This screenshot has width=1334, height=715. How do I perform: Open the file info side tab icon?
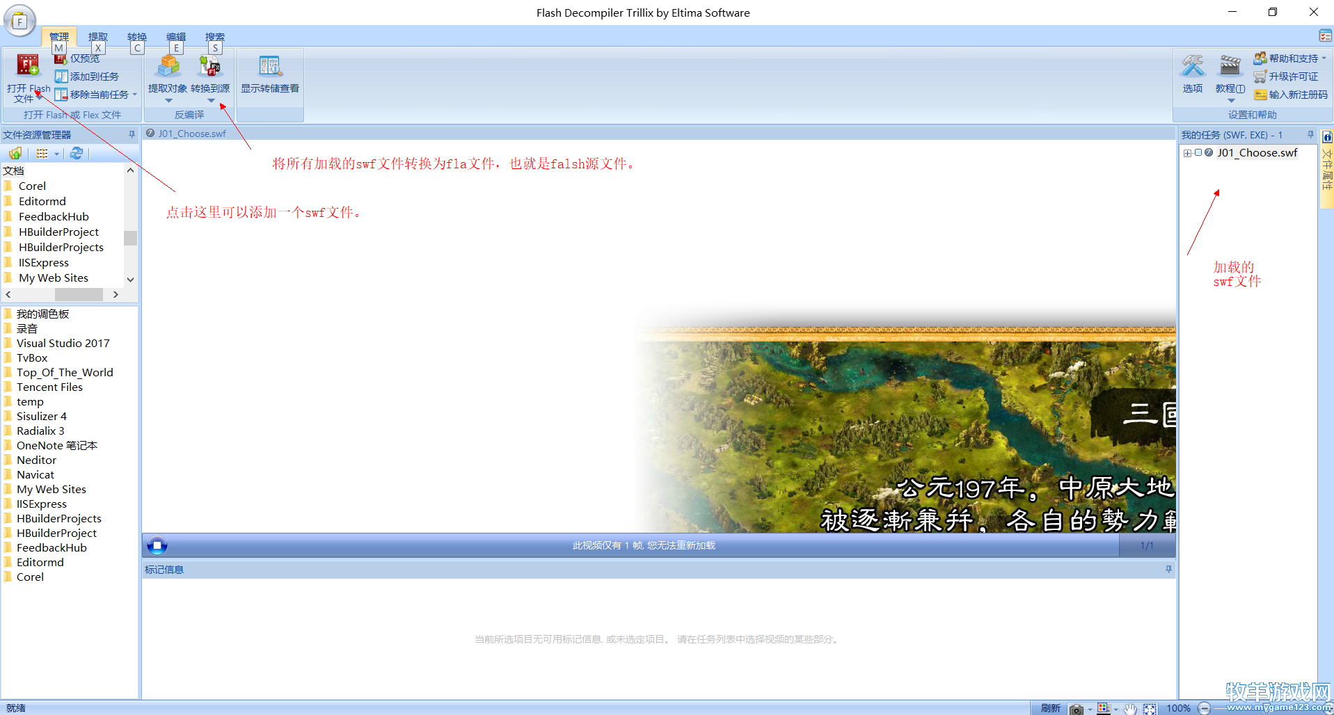1327,137
